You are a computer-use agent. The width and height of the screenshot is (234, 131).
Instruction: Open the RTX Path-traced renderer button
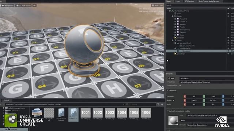tap(23, 6)
